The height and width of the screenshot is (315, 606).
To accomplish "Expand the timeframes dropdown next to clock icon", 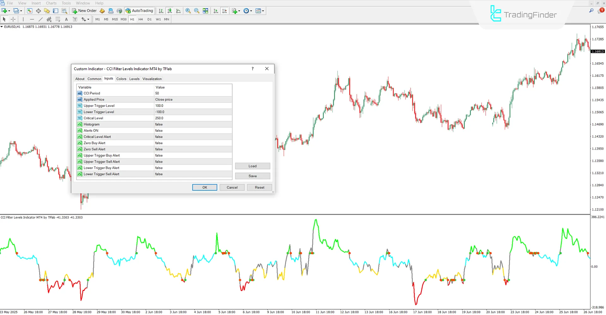I will [251, 10].
